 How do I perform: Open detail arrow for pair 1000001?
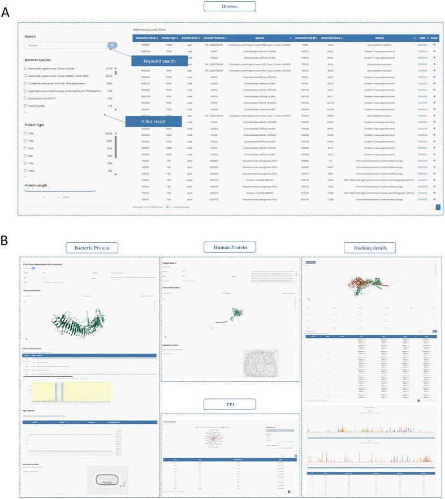tap(434, 45)
